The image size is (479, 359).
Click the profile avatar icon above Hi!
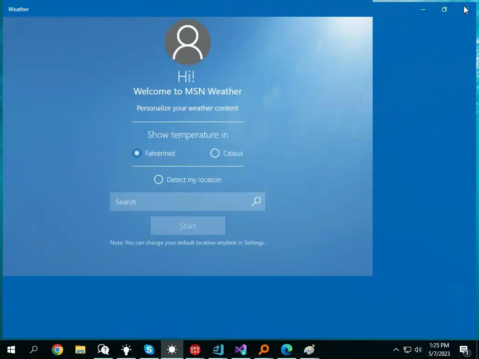[188, 42]
